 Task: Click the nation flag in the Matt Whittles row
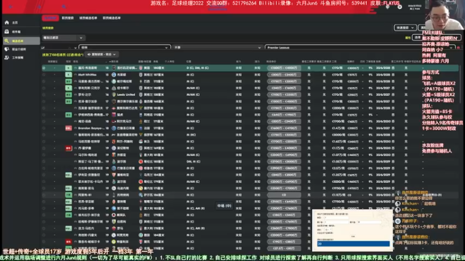click(141, 75)
